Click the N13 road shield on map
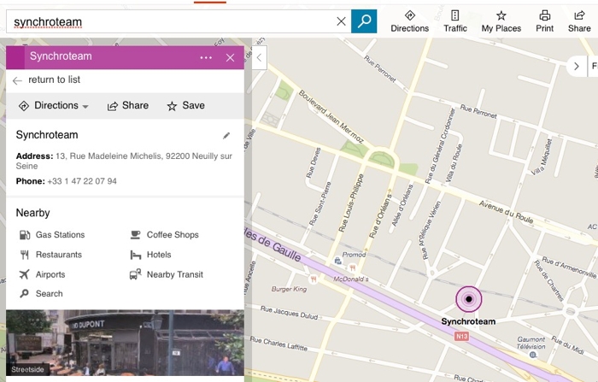This screenshot has height=382, width=598. coord(461,336)
